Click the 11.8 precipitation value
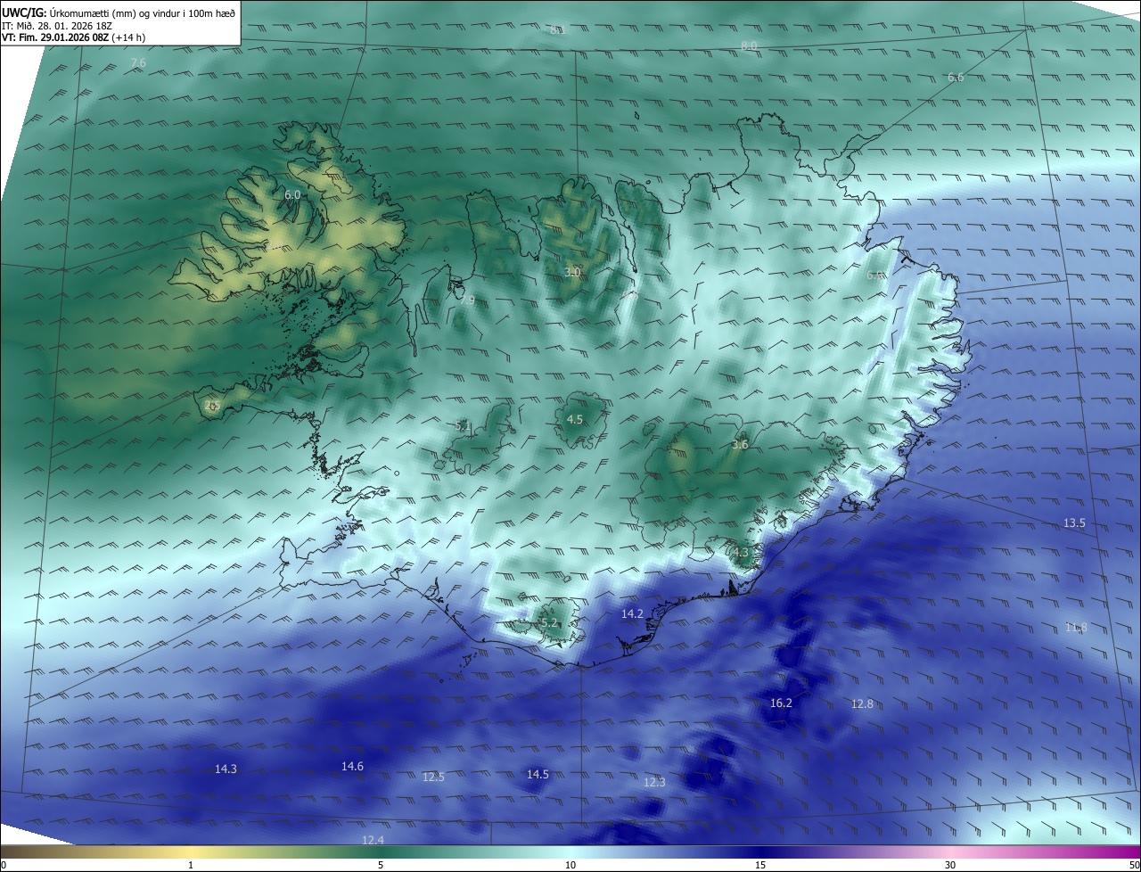Viewport: 1141px width, 872px height. 1076,628
